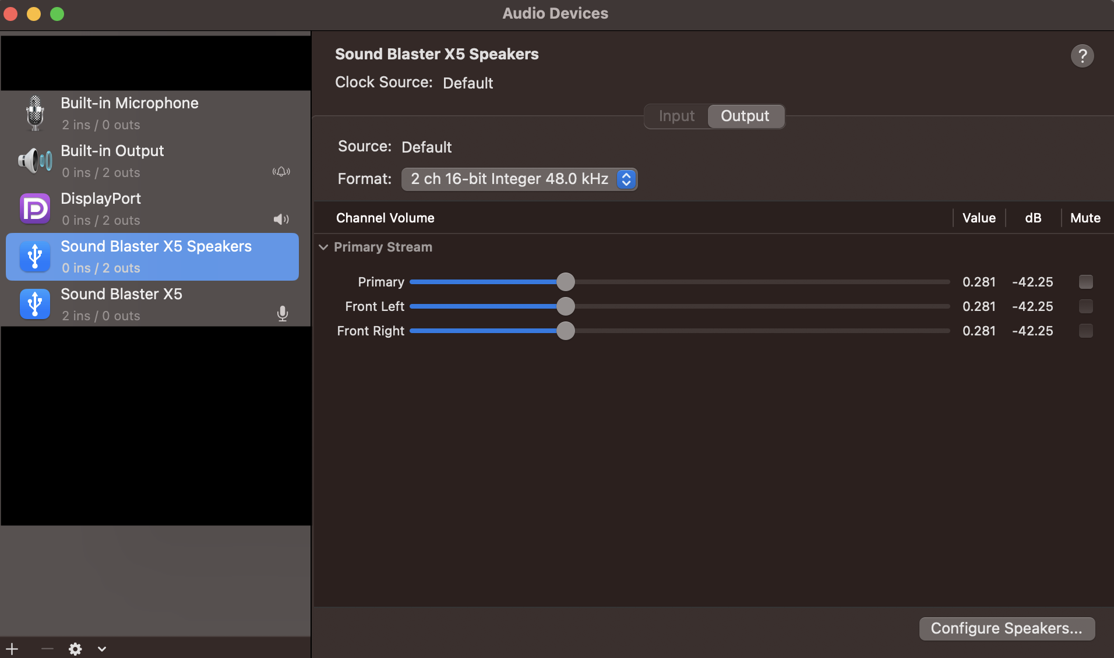This screenshot has height=658, width=1114.
Task: Collapse the Primary Stream section
Action: pyautogui.click(x=324, y=247)
